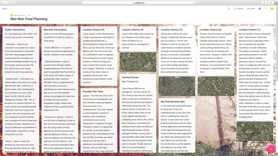Click the Beth (Protagonist) subheading
The image size is (278, 156).
[x=130, y=81]
